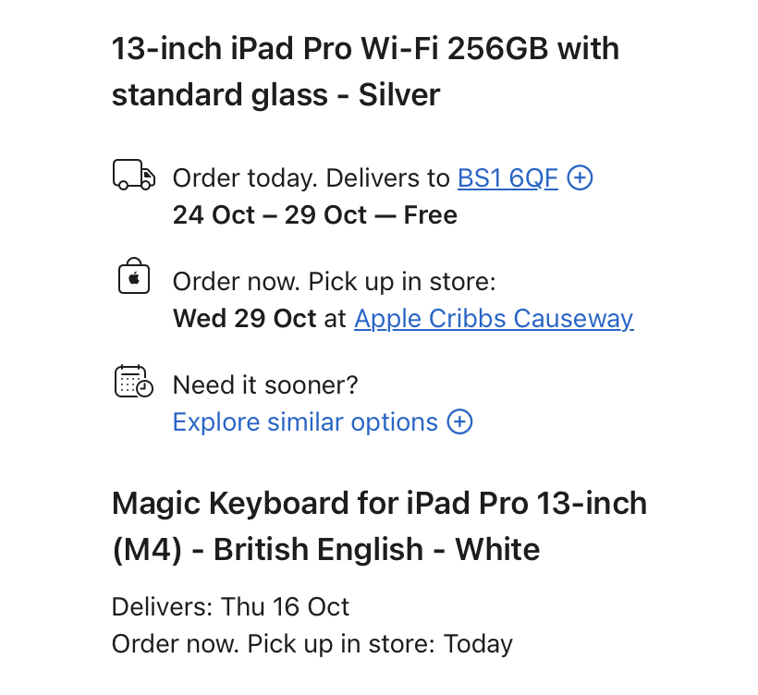Click the standard glass - Silver title line
Image resolution: width=758 pixels, height=695 pixels.
click(x=275, y=94)
